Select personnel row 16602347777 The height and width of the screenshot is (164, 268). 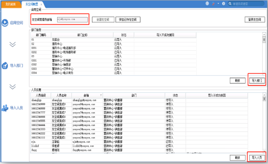coord(139,113)
